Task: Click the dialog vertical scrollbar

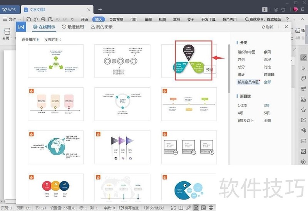Action: pos(229,69)
